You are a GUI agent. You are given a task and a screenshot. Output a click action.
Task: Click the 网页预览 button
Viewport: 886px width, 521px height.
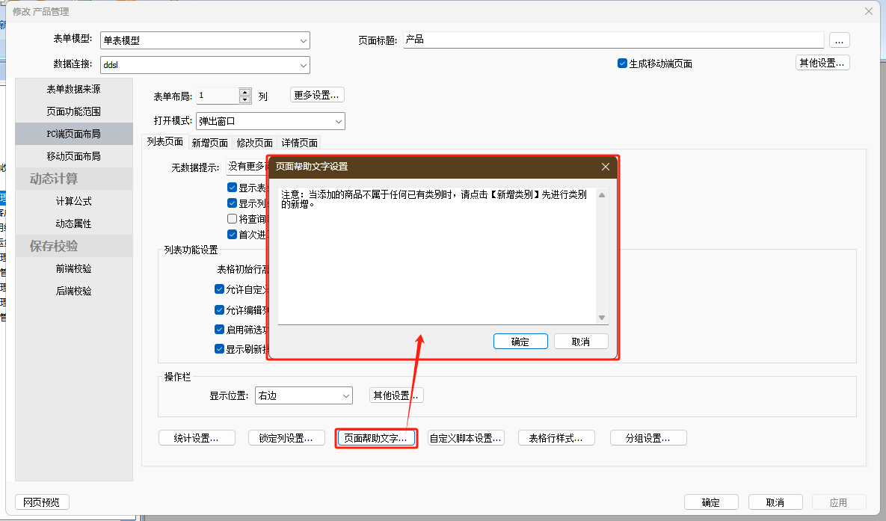point(41,502)
